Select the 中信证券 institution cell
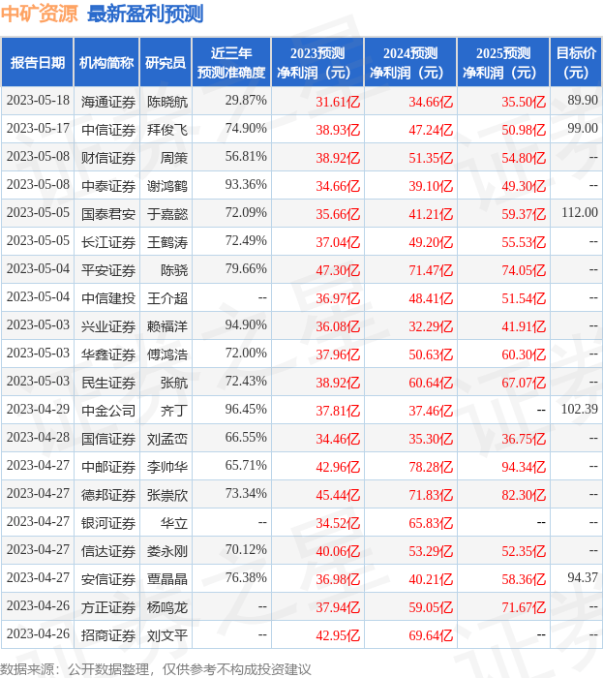The image size is (603, 678). point(108,130)
